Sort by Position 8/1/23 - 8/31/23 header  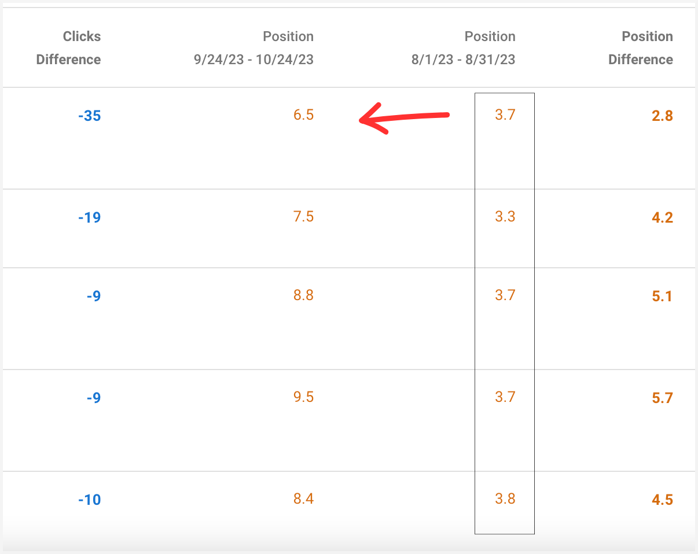463,48
